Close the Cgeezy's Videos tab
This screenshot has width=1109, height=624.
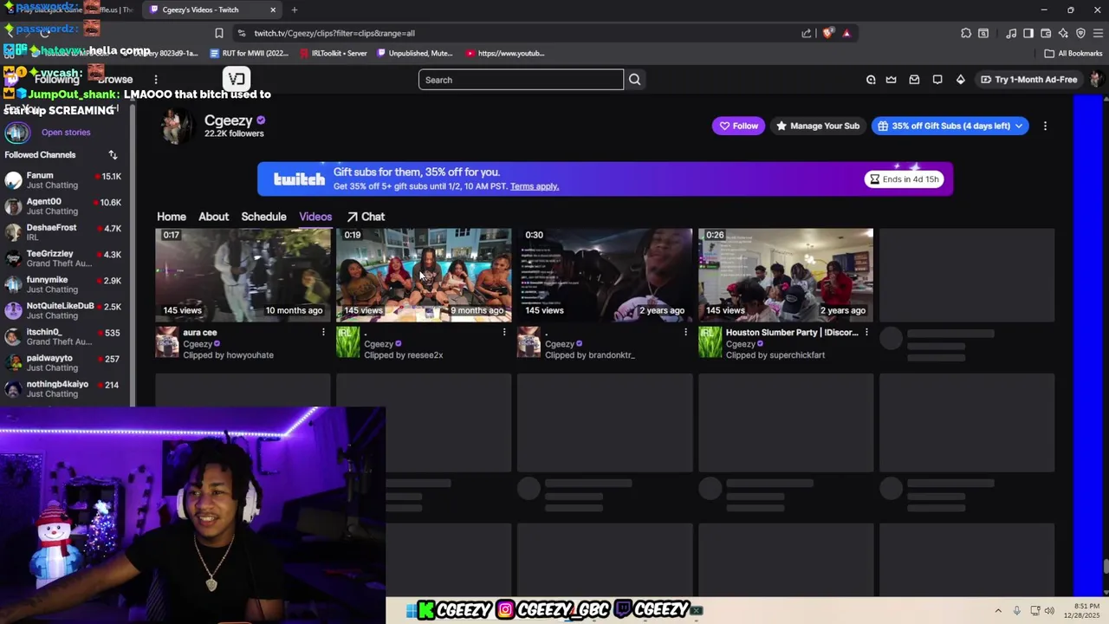point(273,10)
